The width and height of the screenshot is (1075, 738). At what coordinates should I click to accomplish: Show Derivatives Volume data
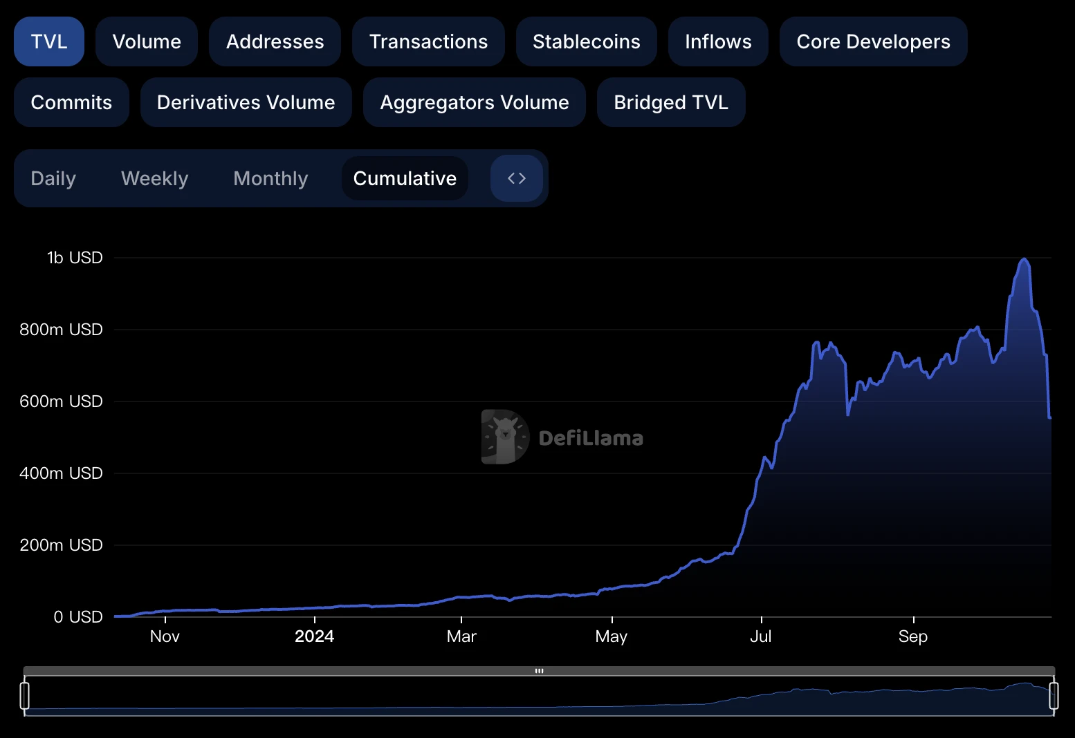pos(246,102)
